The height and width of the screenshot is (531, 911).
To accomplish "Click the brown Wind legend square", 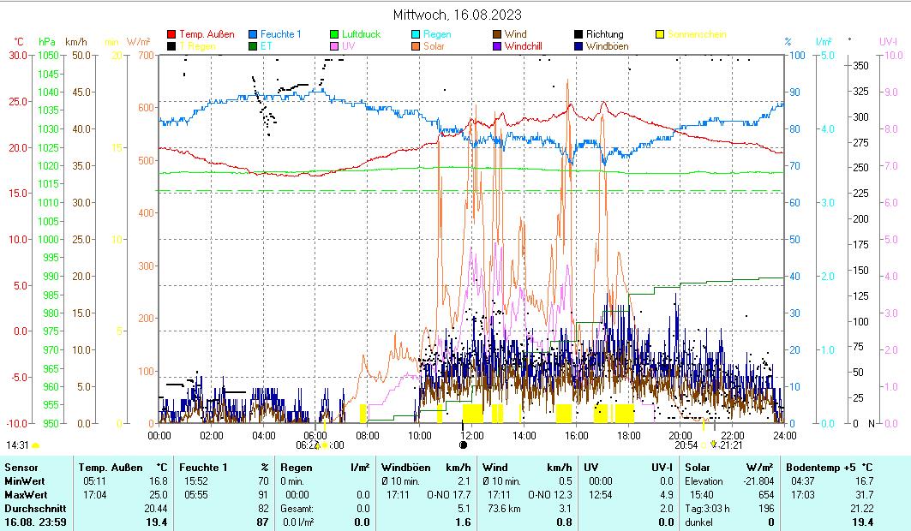I will pos(498,35).
